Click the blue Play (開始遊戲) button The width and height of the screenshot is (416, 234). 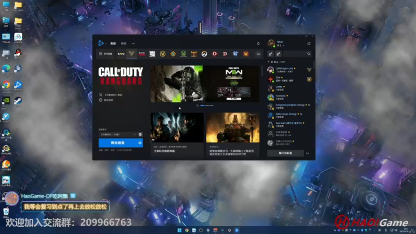[118, 143]
